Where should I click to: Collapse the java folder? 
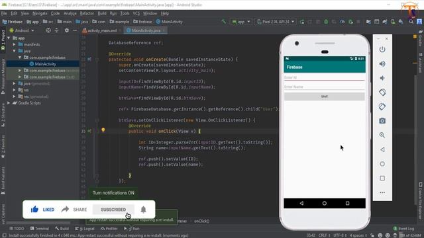14,51
